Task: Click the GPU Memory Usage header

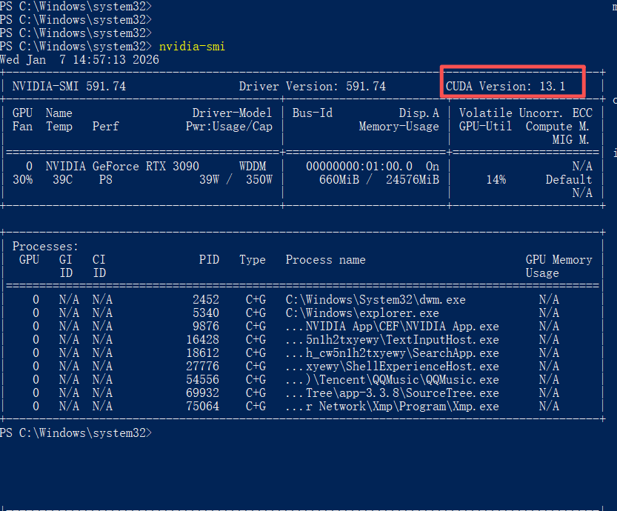Action: (x=558, y=267)
